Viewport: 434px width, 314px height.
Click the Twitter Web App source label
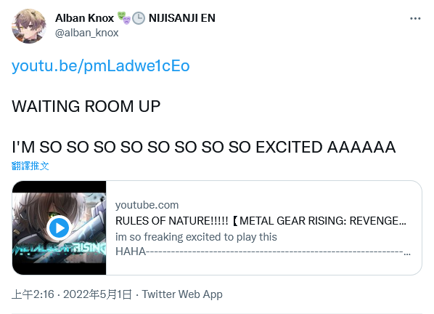point(182,294)
